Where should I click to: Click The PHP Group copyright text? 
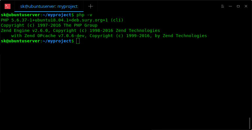[80, 26]
